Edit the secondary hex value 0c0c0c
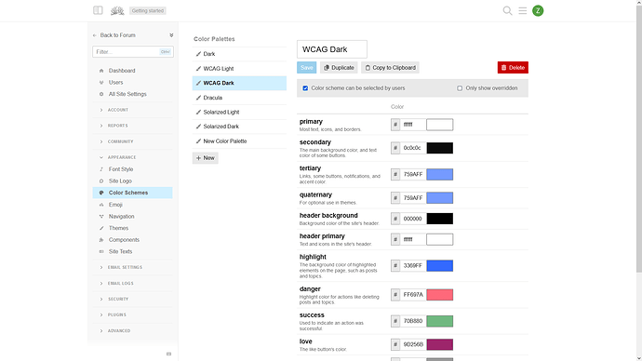This screenshot has width=642, height=361. click(x=413, y=148)
